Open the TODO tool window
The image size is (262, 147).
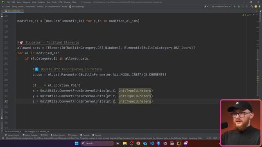tap(44, 135)
